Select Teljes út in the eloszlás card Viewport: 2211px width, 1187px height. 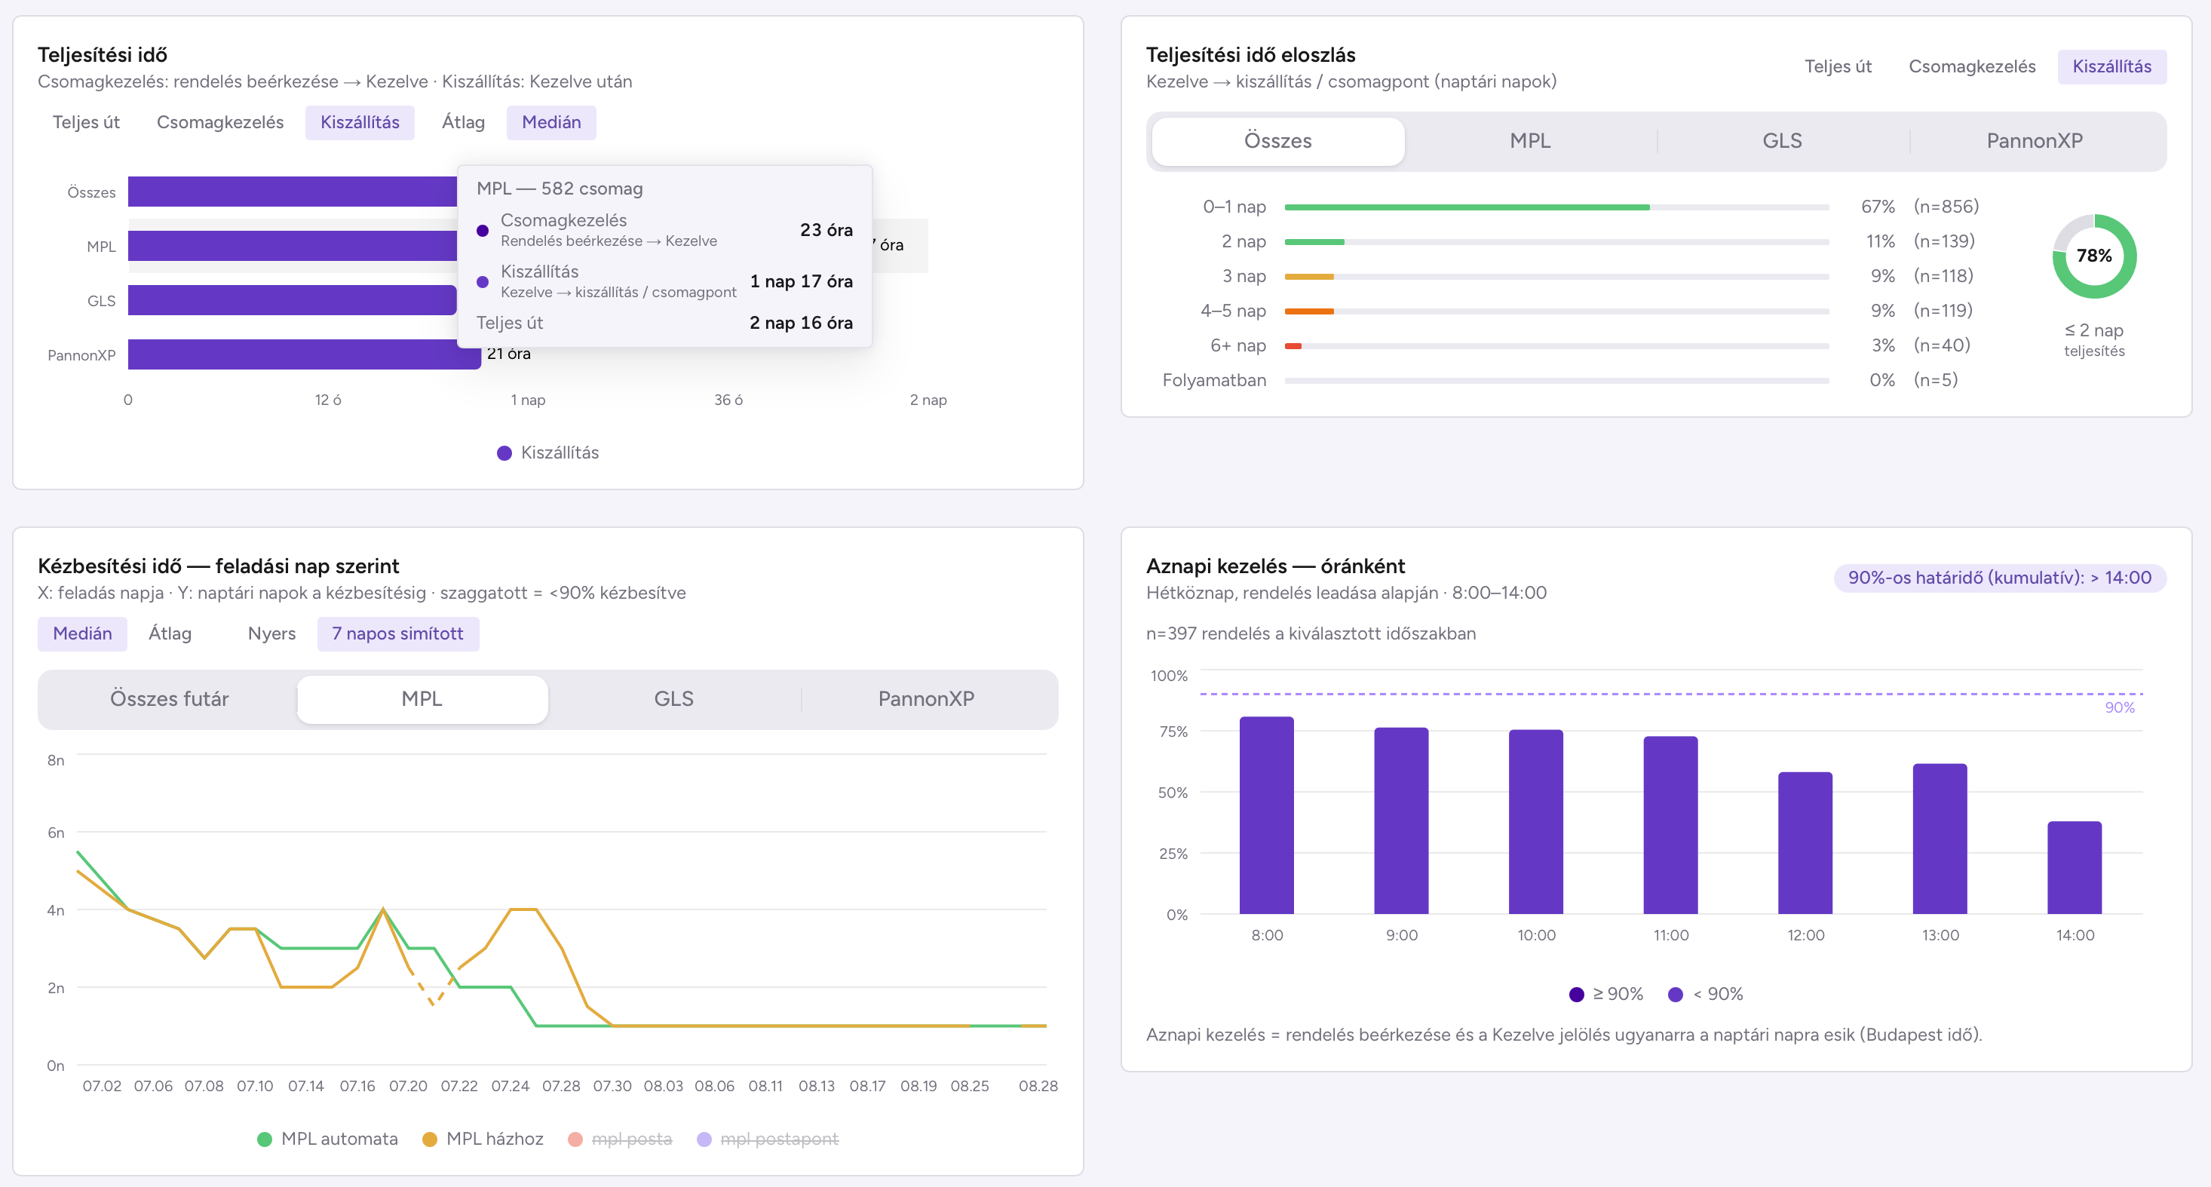1838,67
